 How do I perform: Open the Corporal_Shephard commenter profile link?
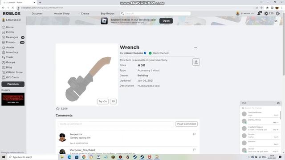click(82, 150)
